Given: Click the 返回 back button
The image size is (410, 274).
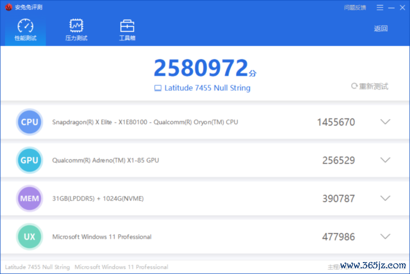Looking at the screenshot, I should (380, 28).
